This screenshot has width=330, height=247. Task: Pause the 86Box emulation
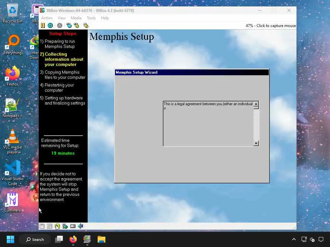(43, 25)
